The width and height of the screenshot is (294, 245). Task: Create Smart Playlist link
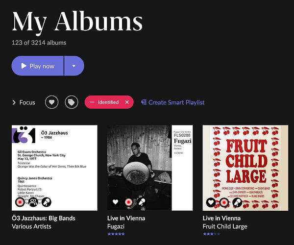click(172, 102)
